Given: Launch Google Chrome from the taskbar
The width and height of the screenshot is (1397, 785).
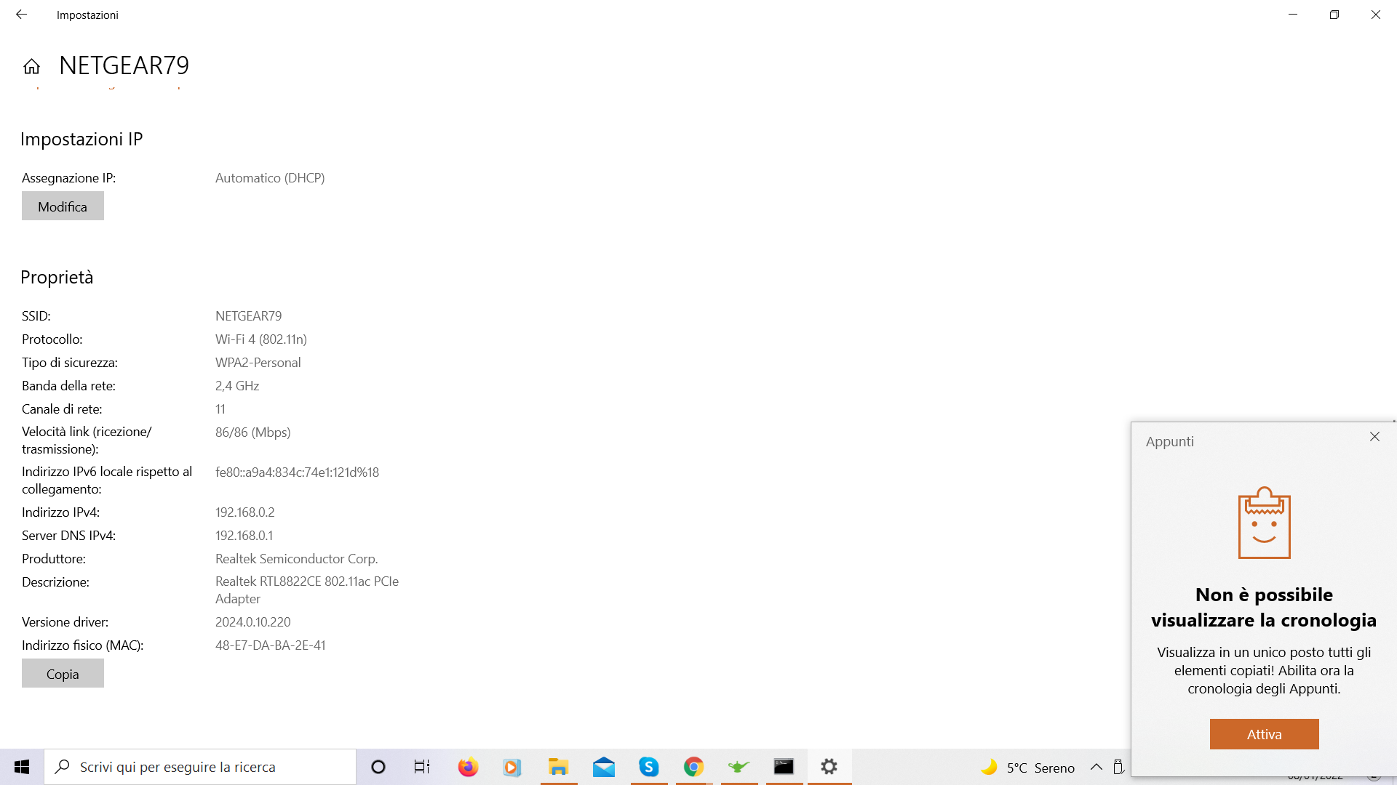Looking at the screenshot, I should coord(694,767).
